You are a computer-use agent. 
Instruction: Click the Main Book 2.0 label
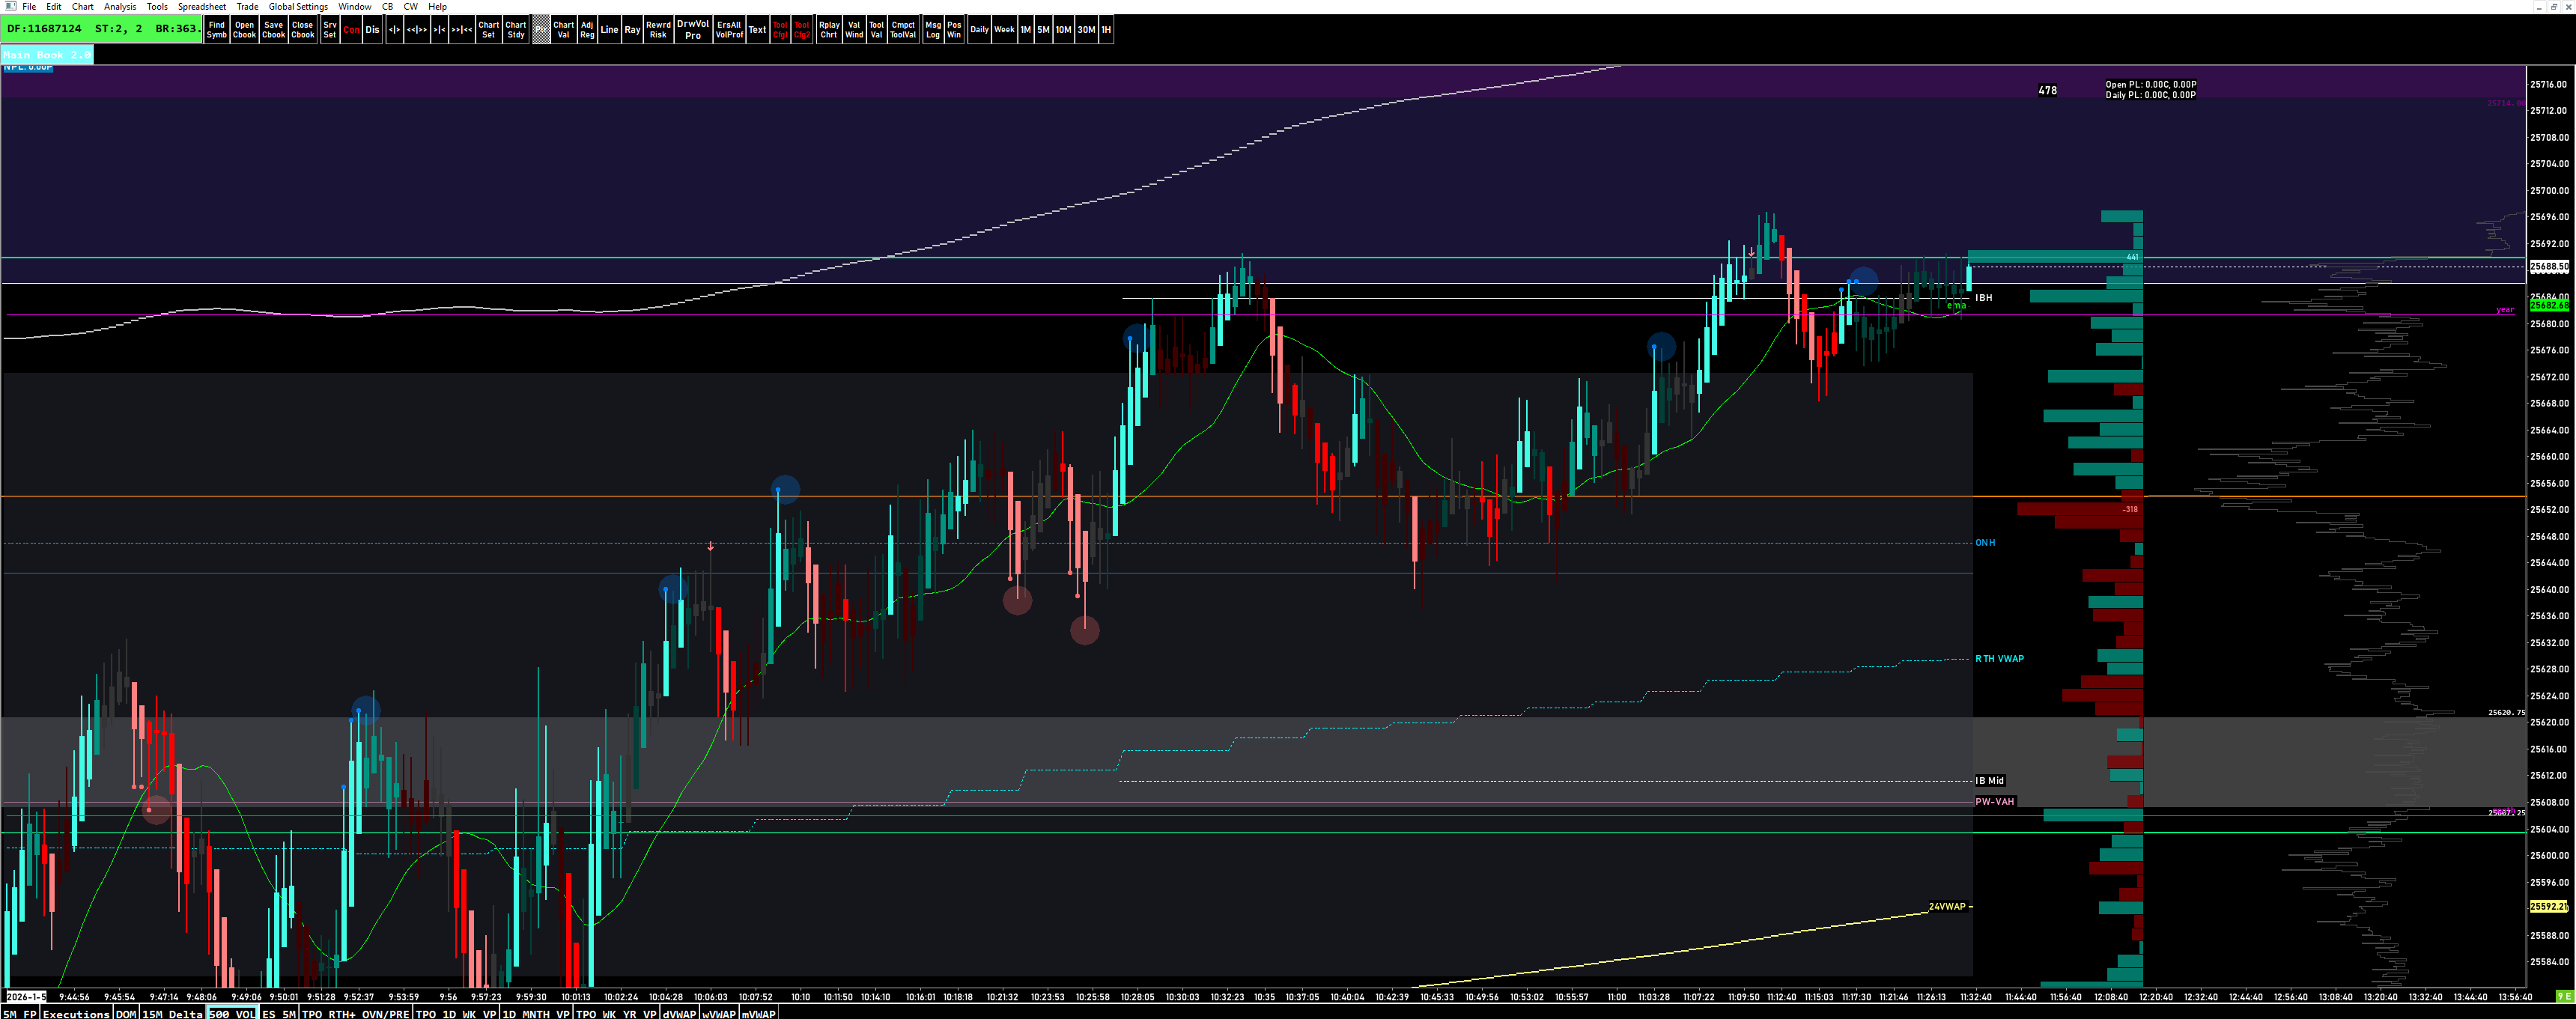(x=47, y=55)
